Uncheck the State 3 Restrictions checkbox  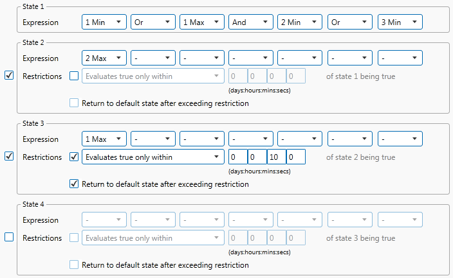74,157
